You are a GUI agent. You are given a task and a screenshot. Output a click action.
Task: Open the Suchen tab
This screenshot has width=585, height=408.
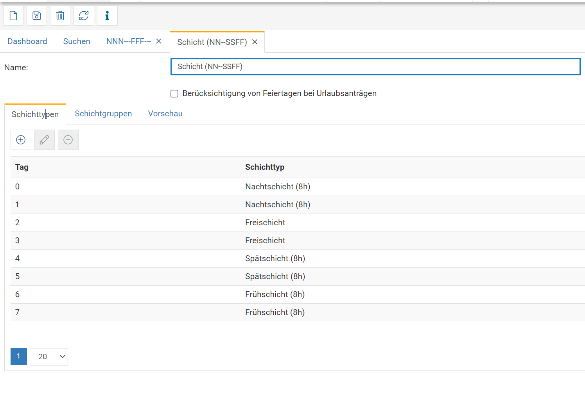point(77,41)
